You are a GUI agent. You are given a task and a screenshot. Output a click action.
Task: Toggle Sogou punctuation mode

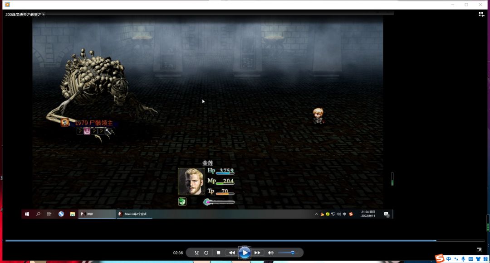(456, 259)
